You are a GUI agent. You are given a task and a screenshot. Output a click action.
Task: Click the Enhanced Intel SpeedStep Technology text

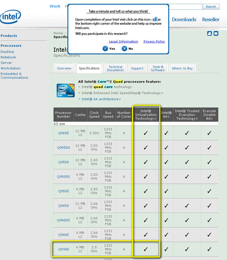[x=122, y=93]
